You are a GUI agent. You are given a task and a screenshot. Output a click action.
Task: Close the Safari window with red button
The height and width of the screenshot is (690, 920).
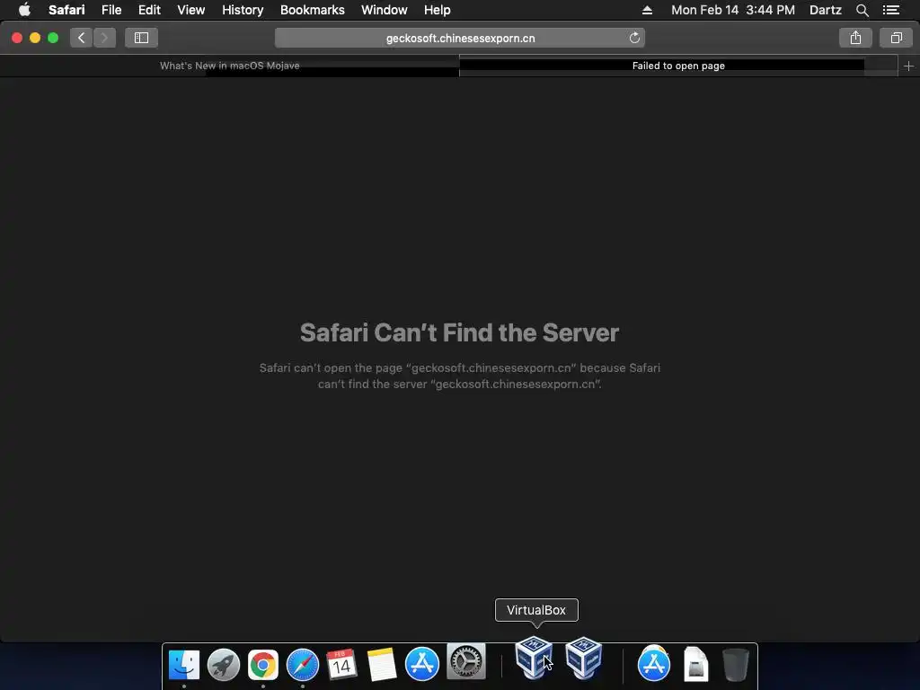tap(17, 38)
